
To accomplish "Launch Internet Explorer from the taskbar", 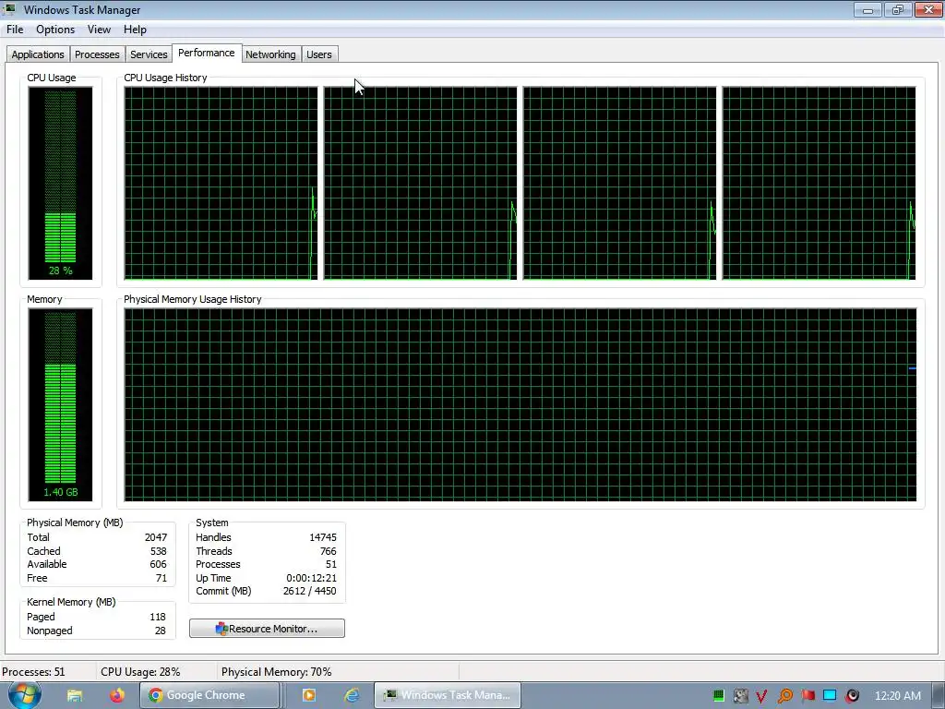I will pos(352,695).
